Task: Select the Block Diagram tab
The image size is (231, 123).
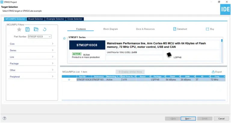Action: coord(110,29)
